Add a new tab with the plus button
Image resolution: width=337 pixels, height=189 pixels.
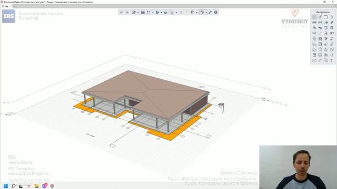(14, 6)
